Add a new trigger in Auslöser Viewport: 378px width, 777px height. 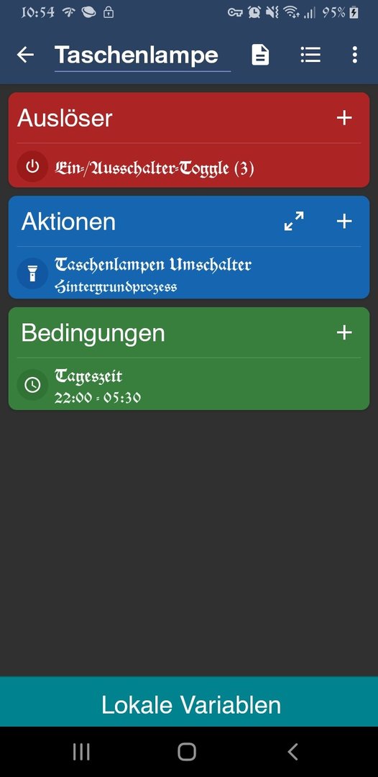[344, 118]
